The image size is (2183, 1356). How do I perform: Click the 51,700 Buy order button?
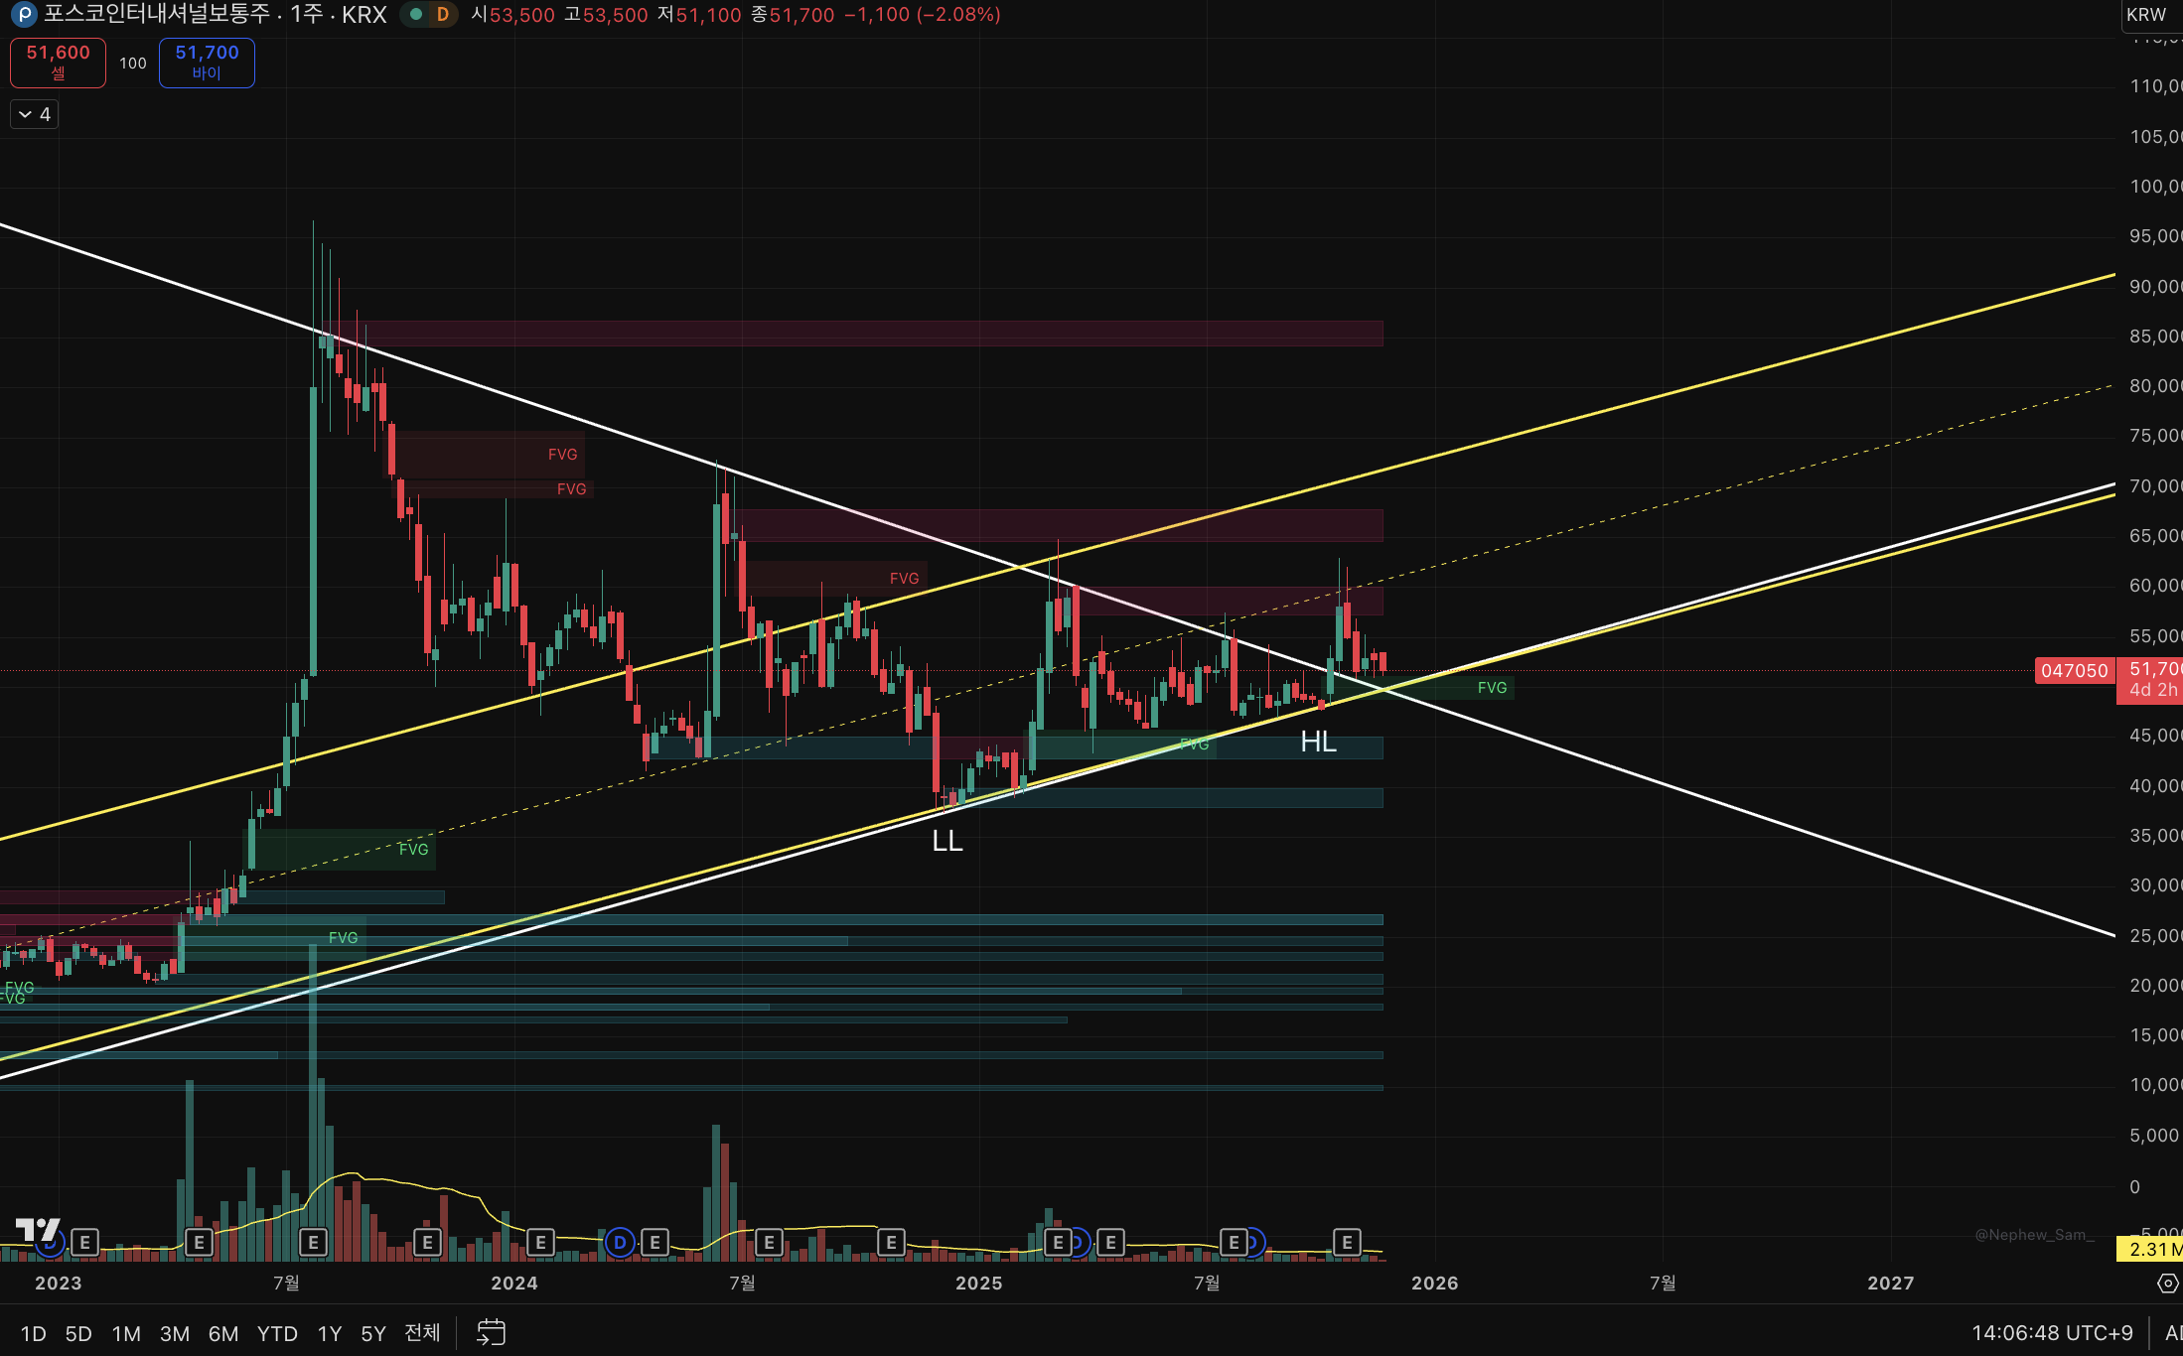207,63
